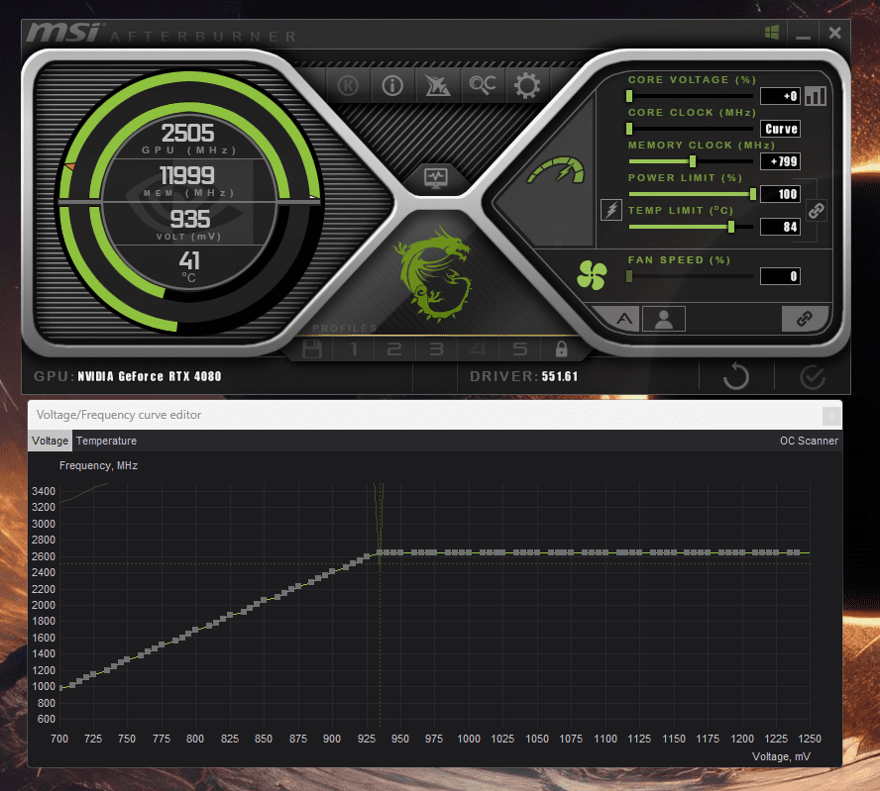The height and width of the screenshot is (791, 880).
Task: Open the system information icon
Action: [x=392, y=86]
